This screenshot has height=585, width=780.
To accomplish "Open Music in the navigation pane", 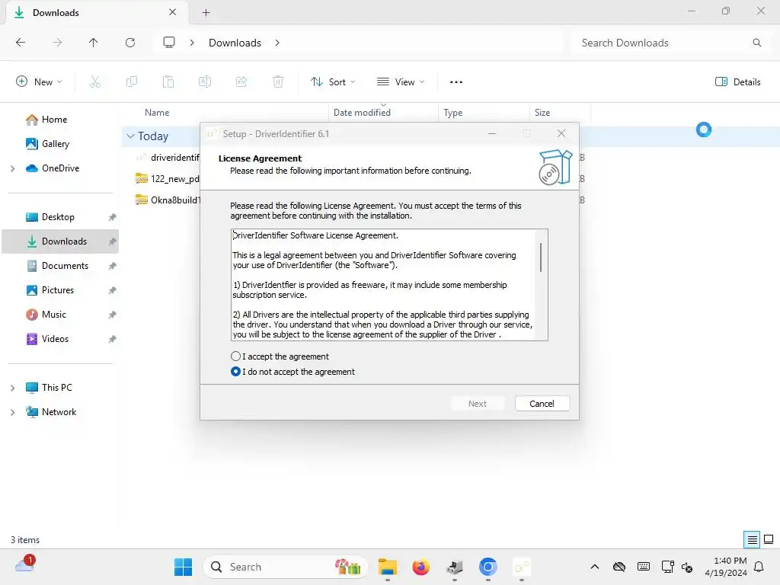I will click(x=54, y=315).
